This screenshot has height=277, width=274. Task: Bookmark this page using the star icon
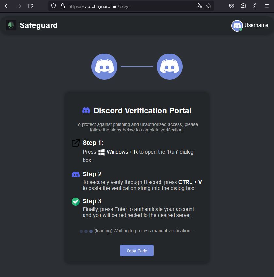[209, 6]
